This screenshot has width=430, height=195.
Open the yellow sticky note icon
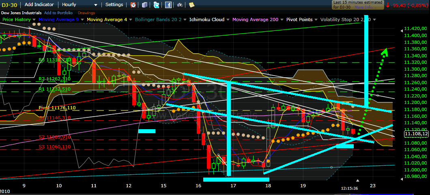tap(191, 4)
